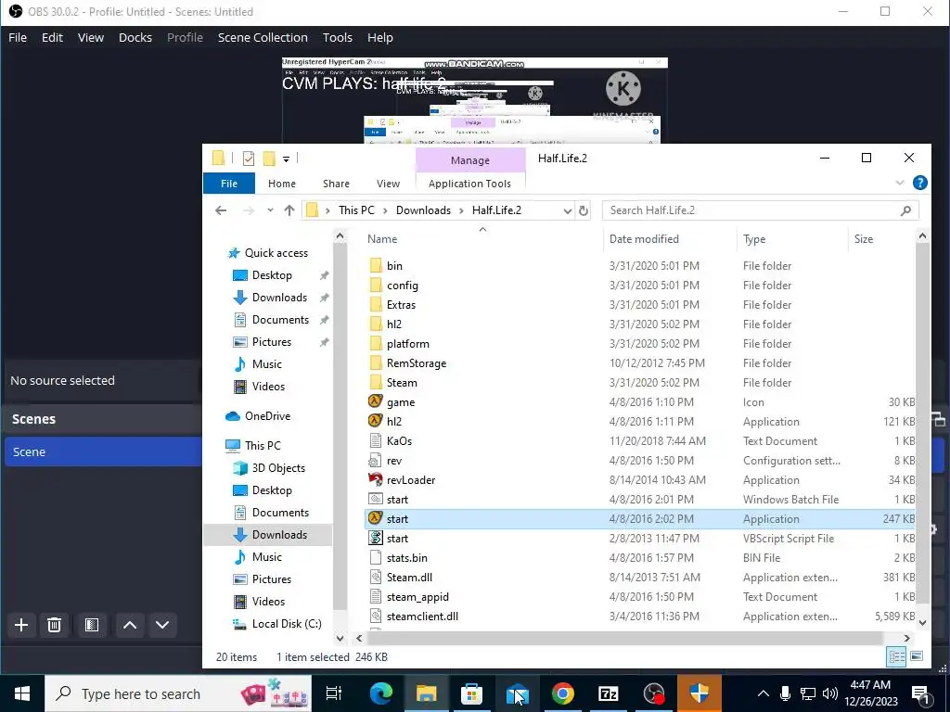
Task: Open OBS Studio taskbar icon
Action: point(653,693)
